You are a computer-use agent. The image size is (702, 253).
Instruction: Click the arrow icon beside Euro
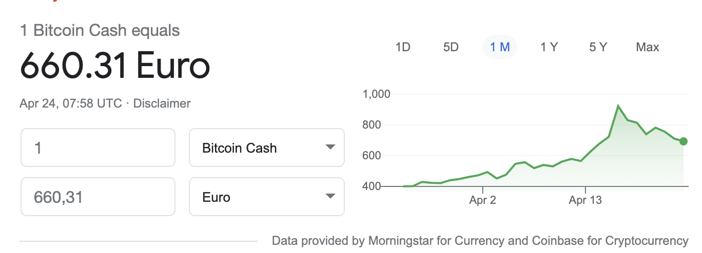tap(330, 197)
